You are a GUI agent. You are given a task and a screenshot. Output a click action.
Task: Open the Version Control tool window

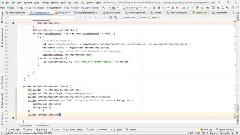pyautogui.click(x=73, y=129)
